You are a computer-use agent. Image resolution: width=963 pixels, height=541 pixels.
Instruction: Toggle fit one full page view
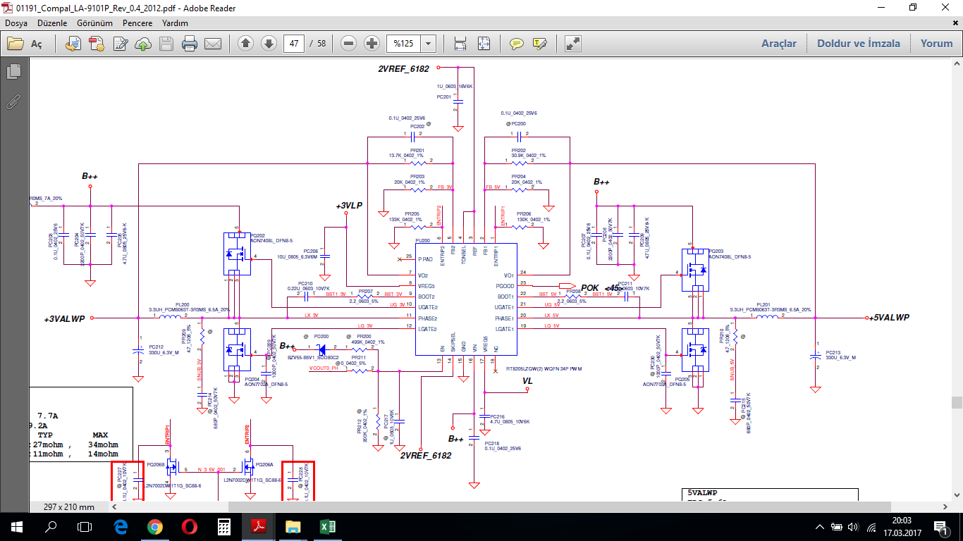tap(484, 44)
